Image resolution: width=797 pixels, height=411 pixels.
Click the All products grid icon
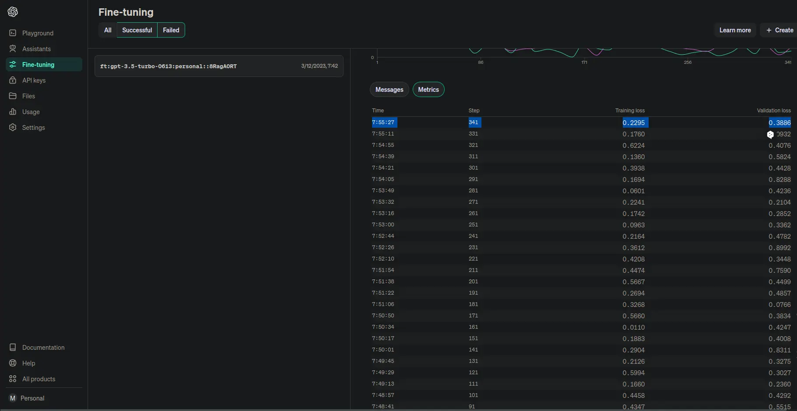13,379
